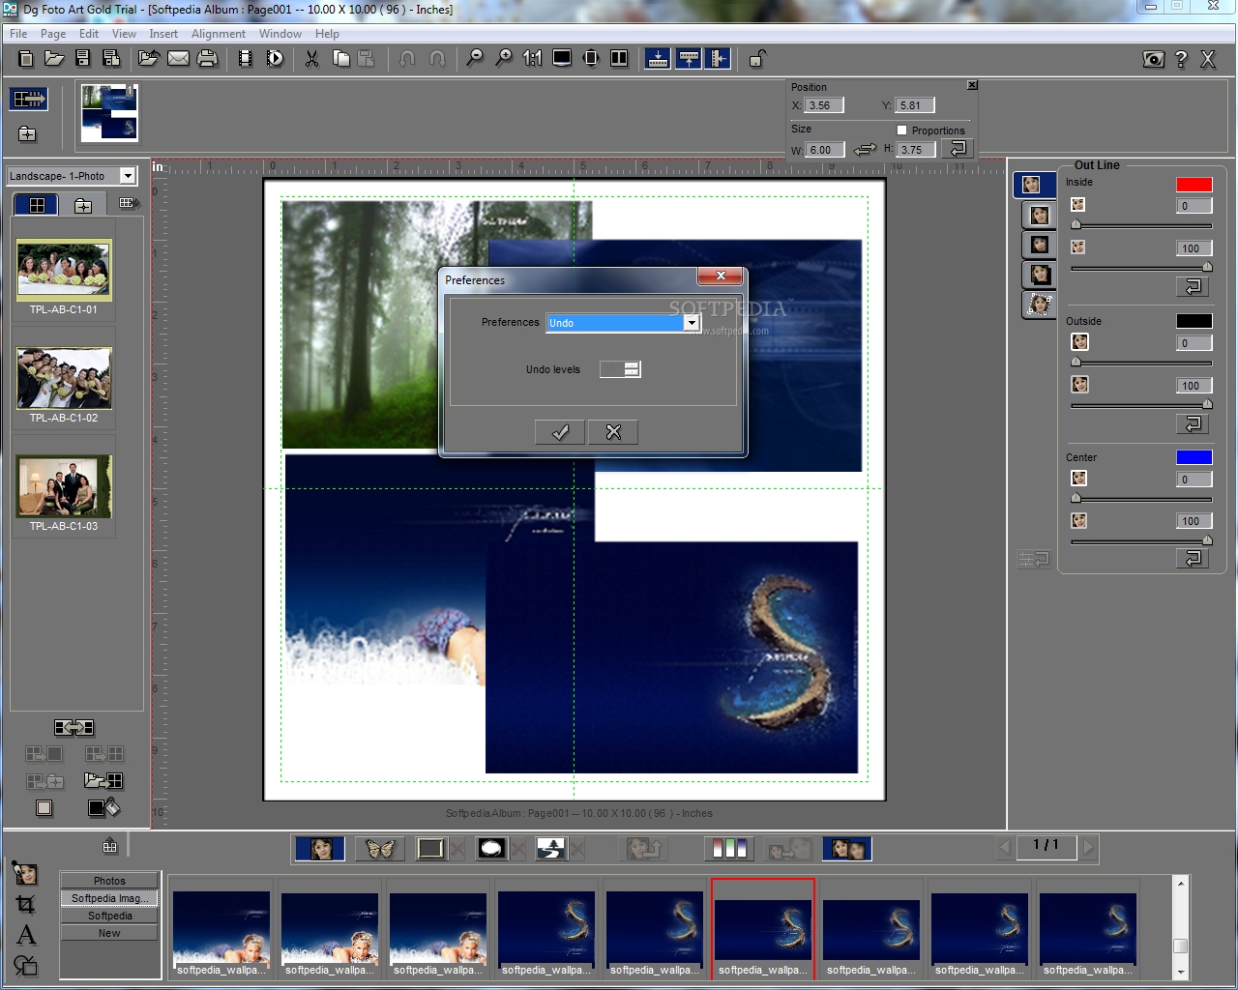Open the Insert menu

click(x=163, y=34)
